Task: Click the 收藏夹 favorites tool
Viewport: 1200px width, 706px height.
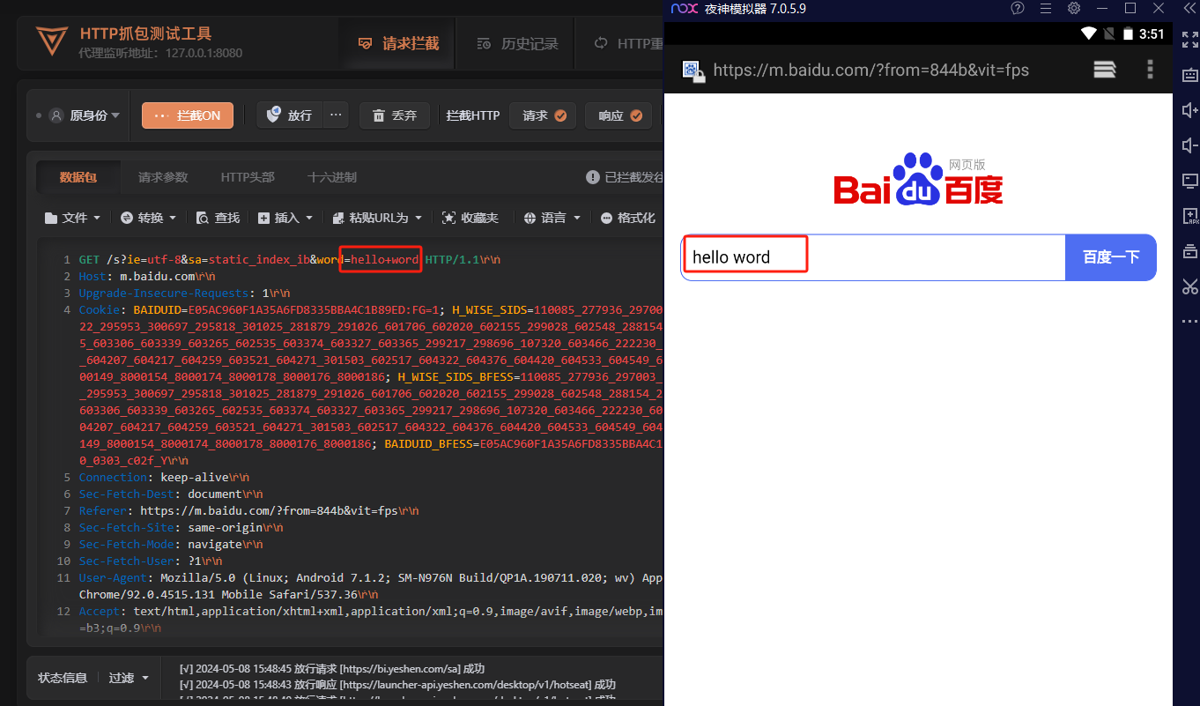Action: [x=470, y=218]
